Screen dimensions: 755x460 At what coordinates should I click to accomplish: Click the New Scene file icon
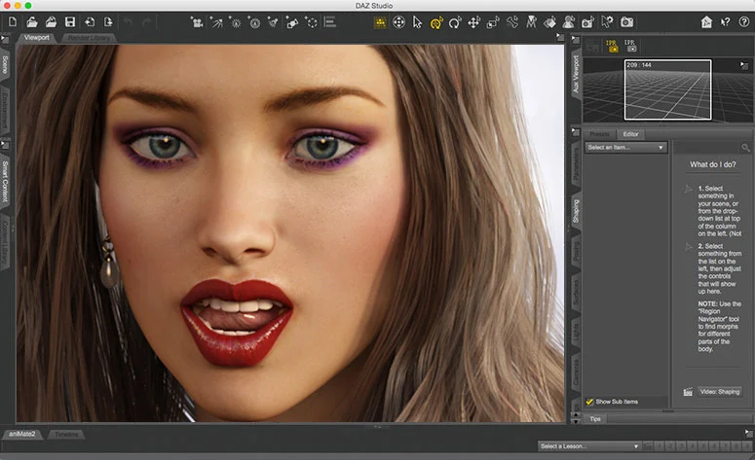13,21
